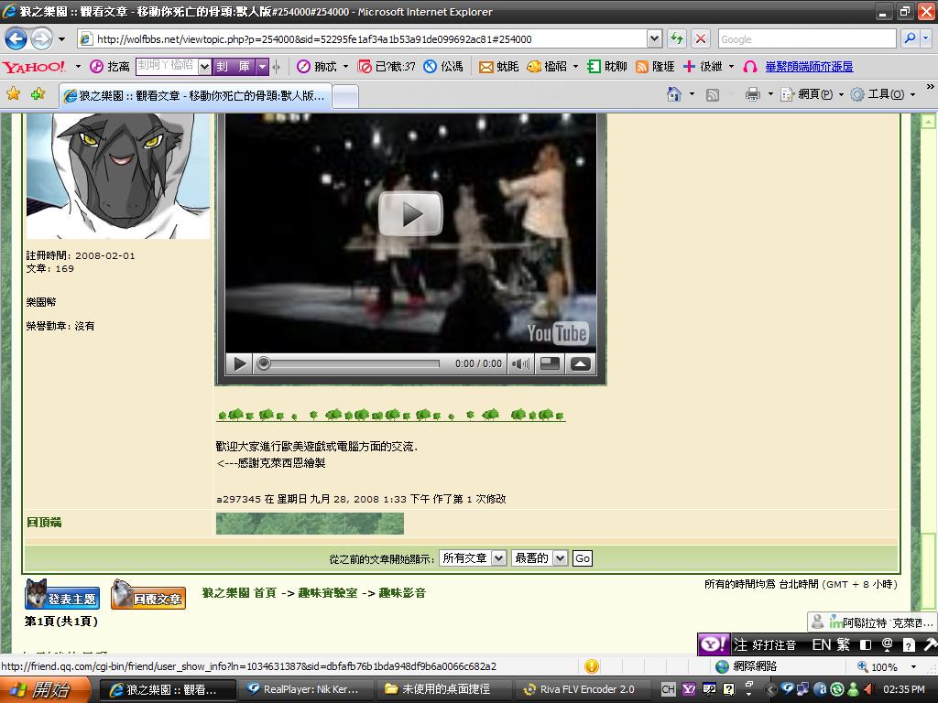
Task: Click the RSS feeds icon
Action: [x=712, y=93]
